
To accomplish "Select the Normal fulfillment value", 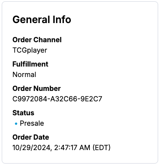I will pos(24,75).
